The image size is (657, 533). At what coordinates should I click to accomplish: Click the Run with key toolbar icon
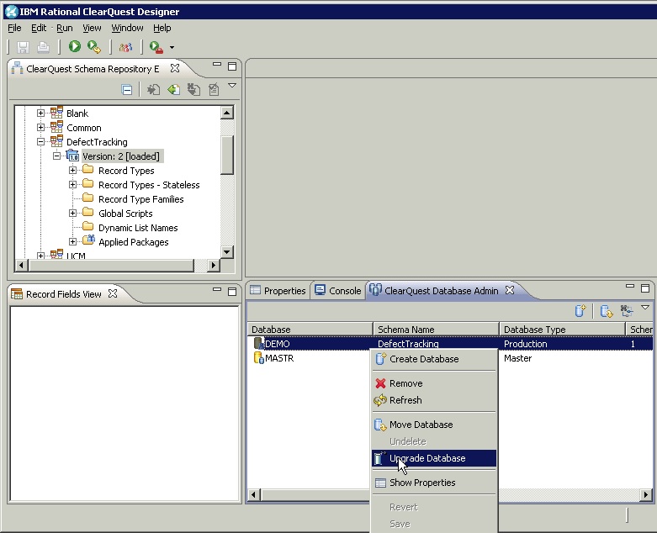[94, 47]
